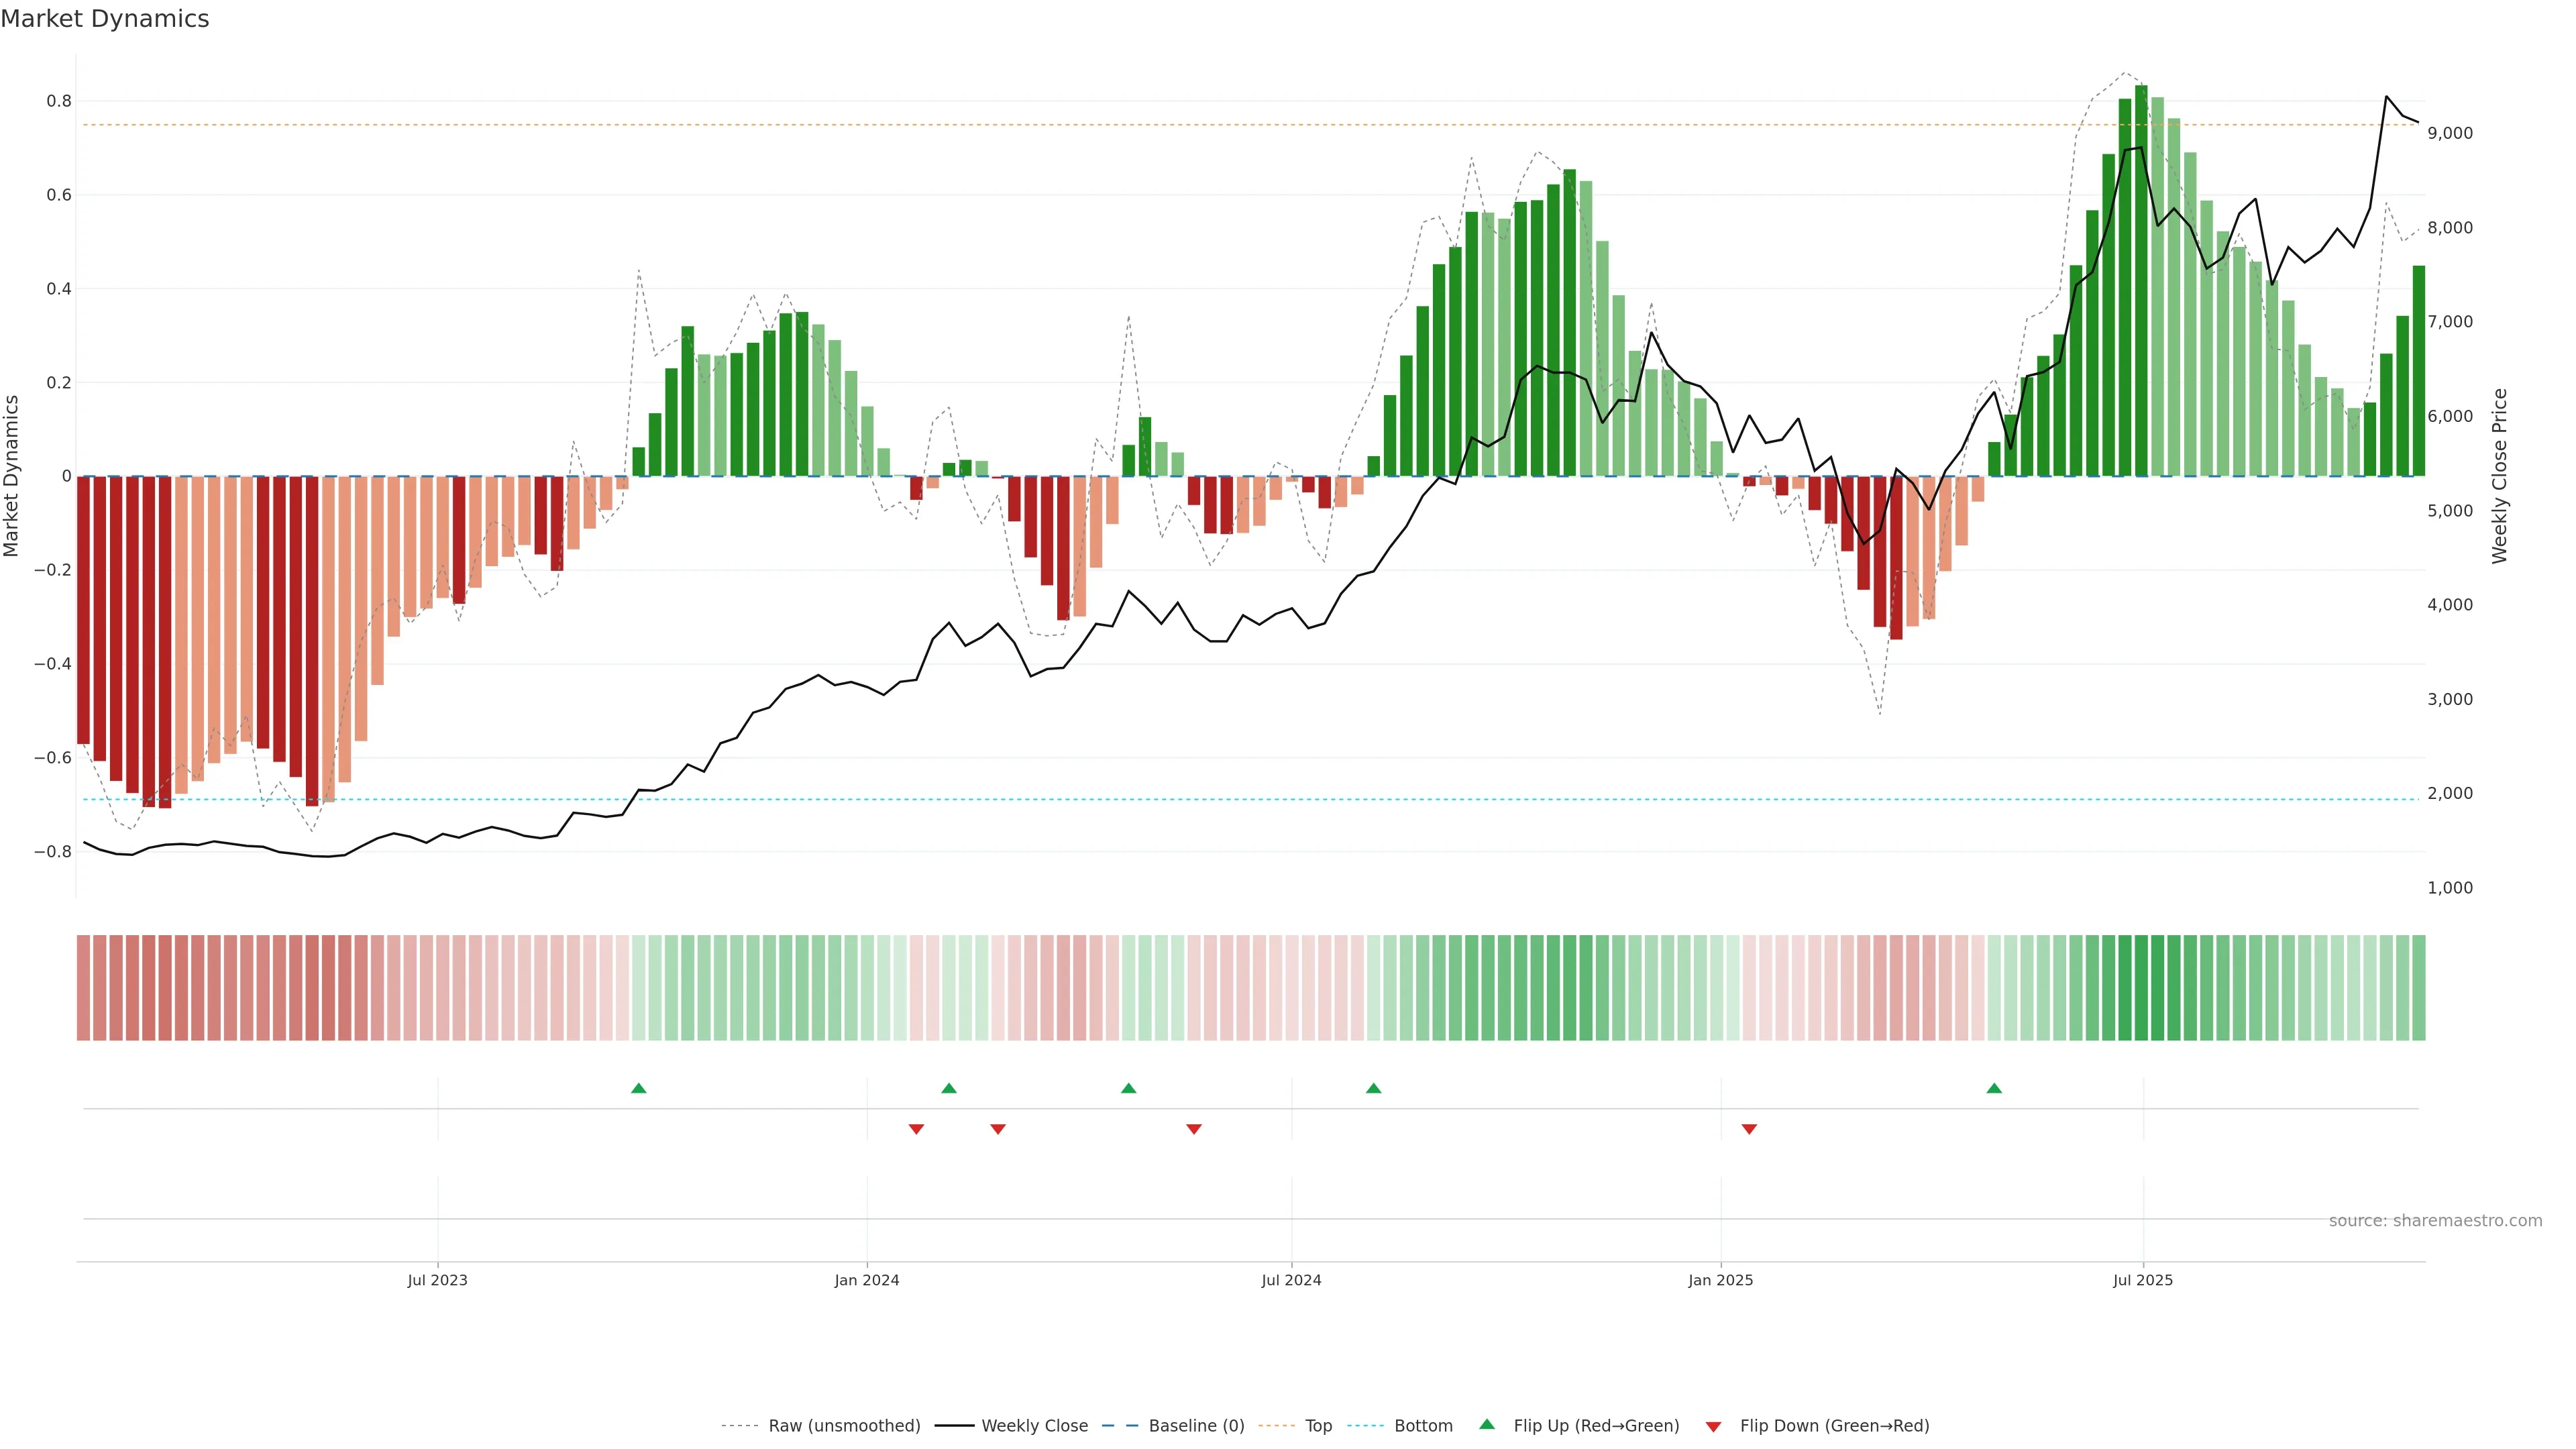
Task: Click the green Flip Up triangle just after Jul 2024
Action: tap(1373, 1088)
